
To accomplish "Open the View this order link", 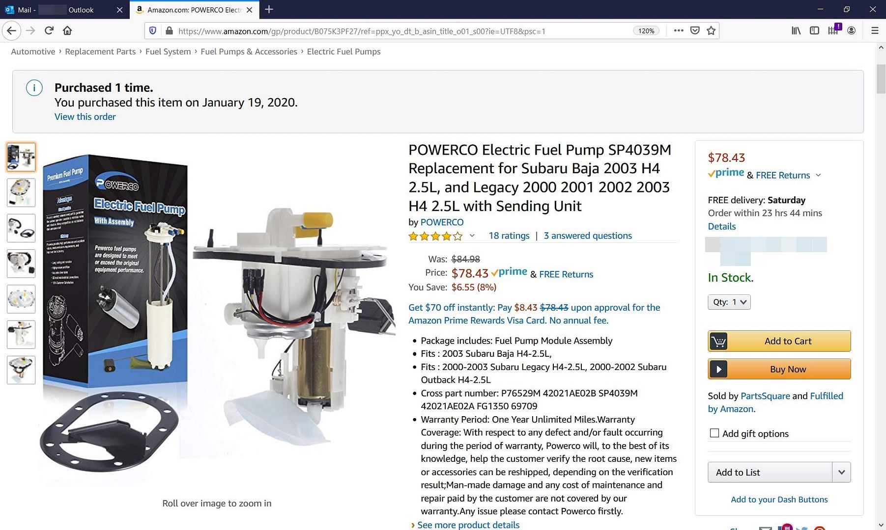I will coord(85,117).
